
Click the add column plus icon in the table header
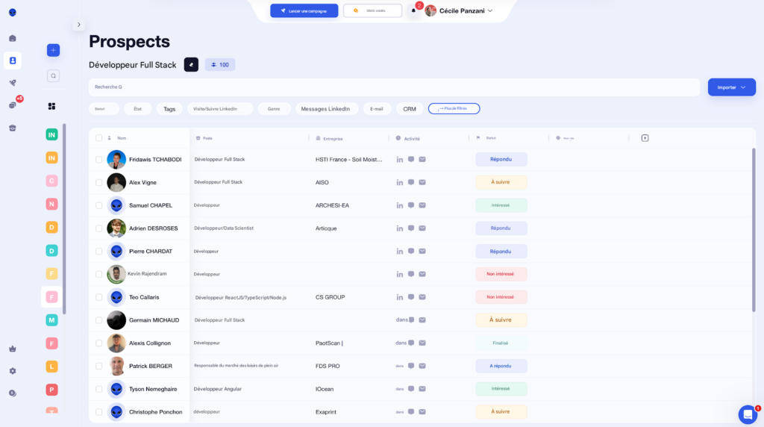[x=645, y=138]
